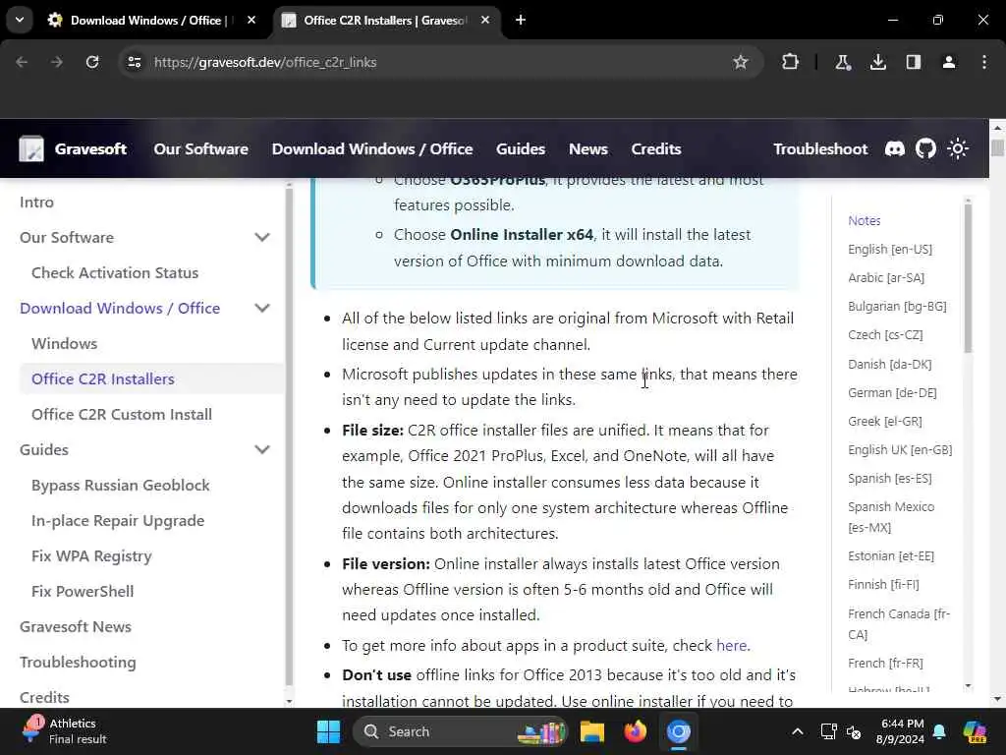
Task: Launch Firefox from the taskbar
Action: [x=636, y=731]
